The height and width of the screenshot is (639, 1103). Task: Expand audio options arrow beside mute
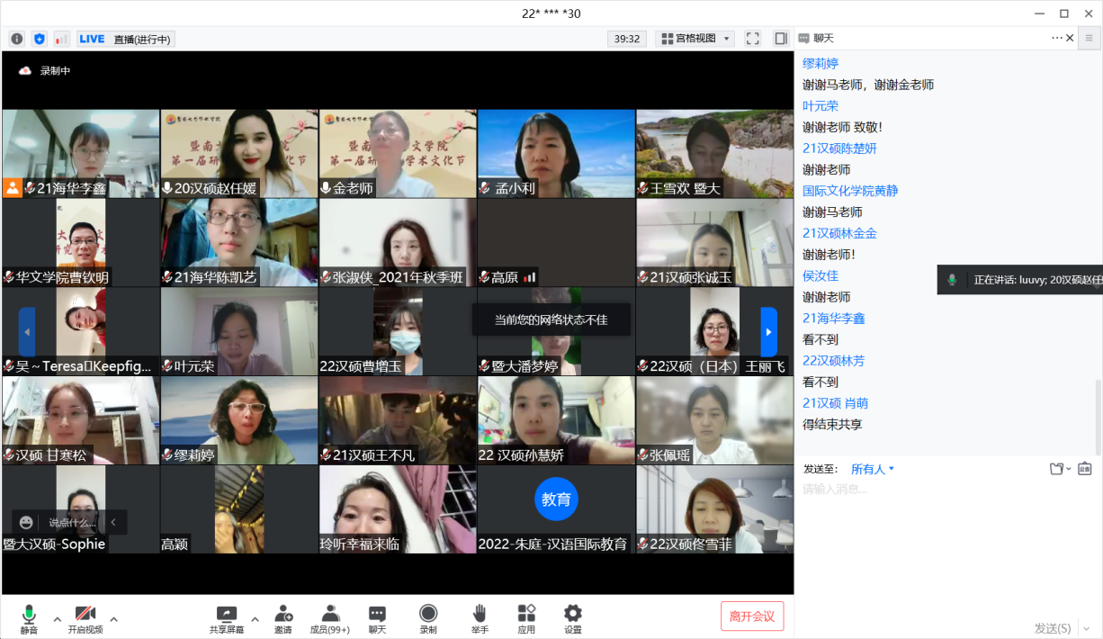[58, 619]
